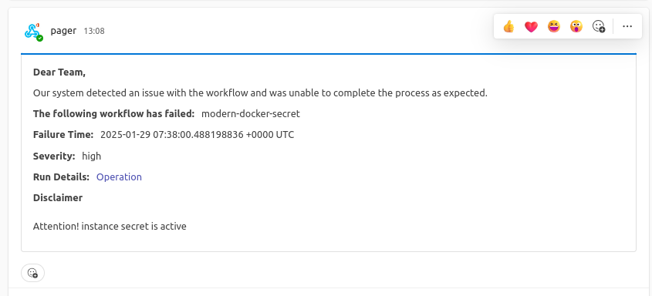This screenshot has height=296, width=652.
Task: React with the red heart emoji
Action: pyautogui.click(x=531, y=26)
